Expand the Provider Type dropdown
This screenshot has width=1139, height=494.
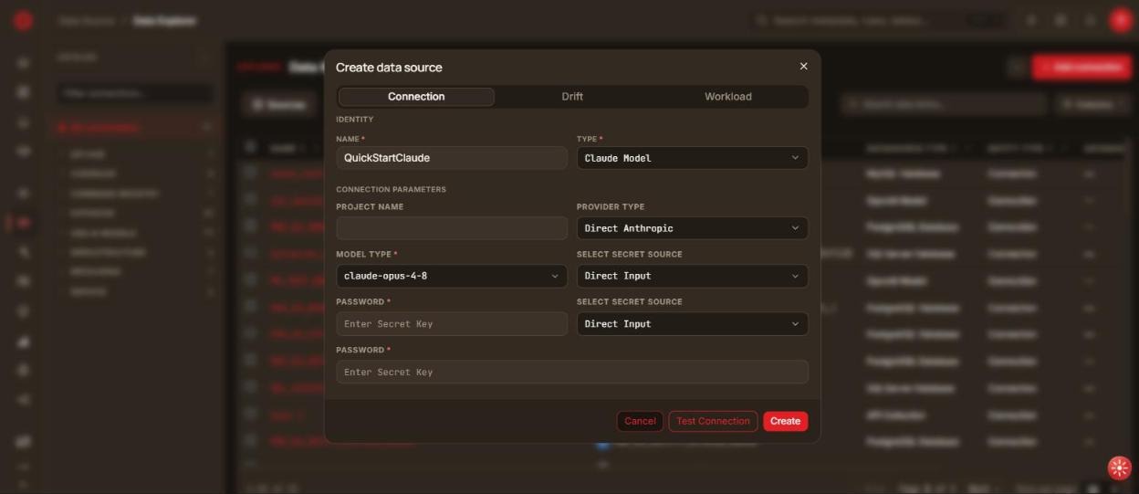pyautogui.click(x=692, y=228)
